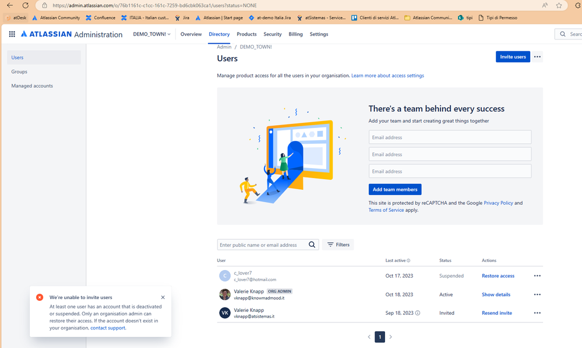Click the Atlassian Administration logo
582x348 pixels.
click(x=72, y=34)
